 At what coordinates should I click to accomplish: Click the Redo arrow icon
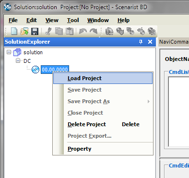click(94, 31)
